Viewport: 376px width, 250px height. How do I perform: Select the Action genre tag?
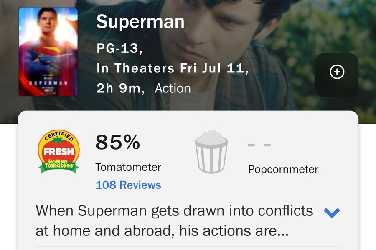point(173,88)
